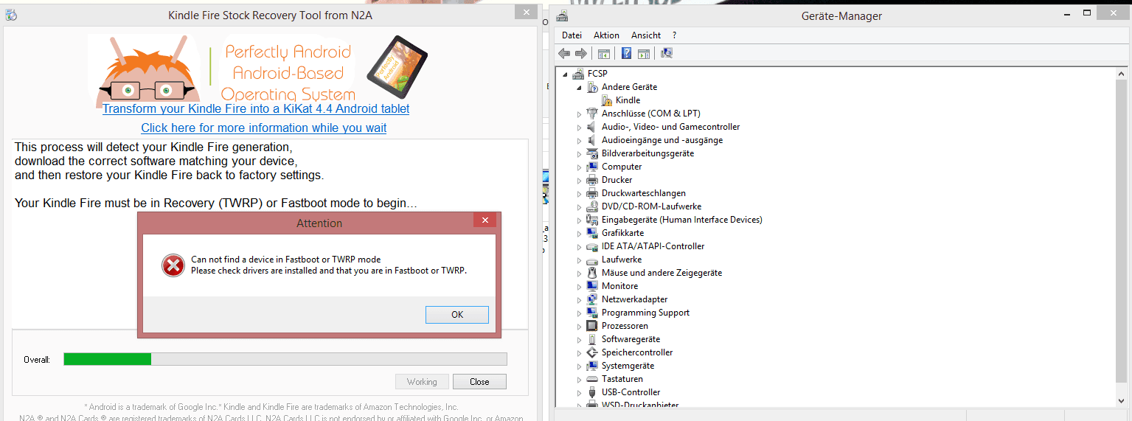Expand the Speichercontroller node
This screenshot has height=421, width=1132.
[x=580, y=352]
